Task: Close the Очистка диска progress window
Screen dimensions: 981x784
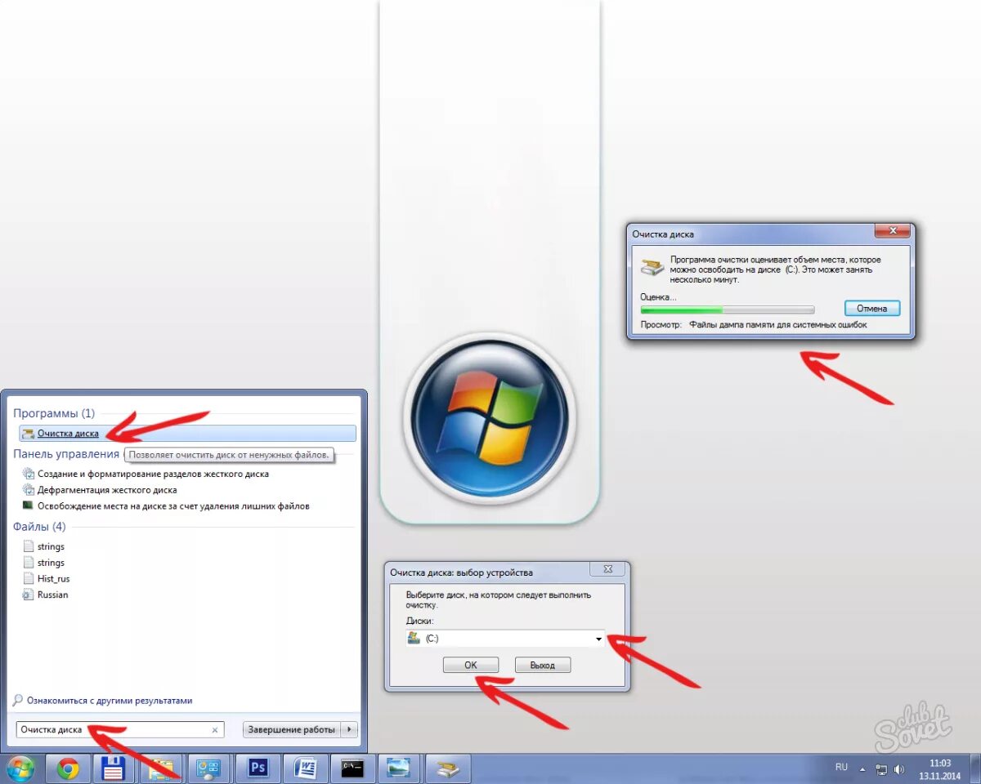Action: [894, 230]
